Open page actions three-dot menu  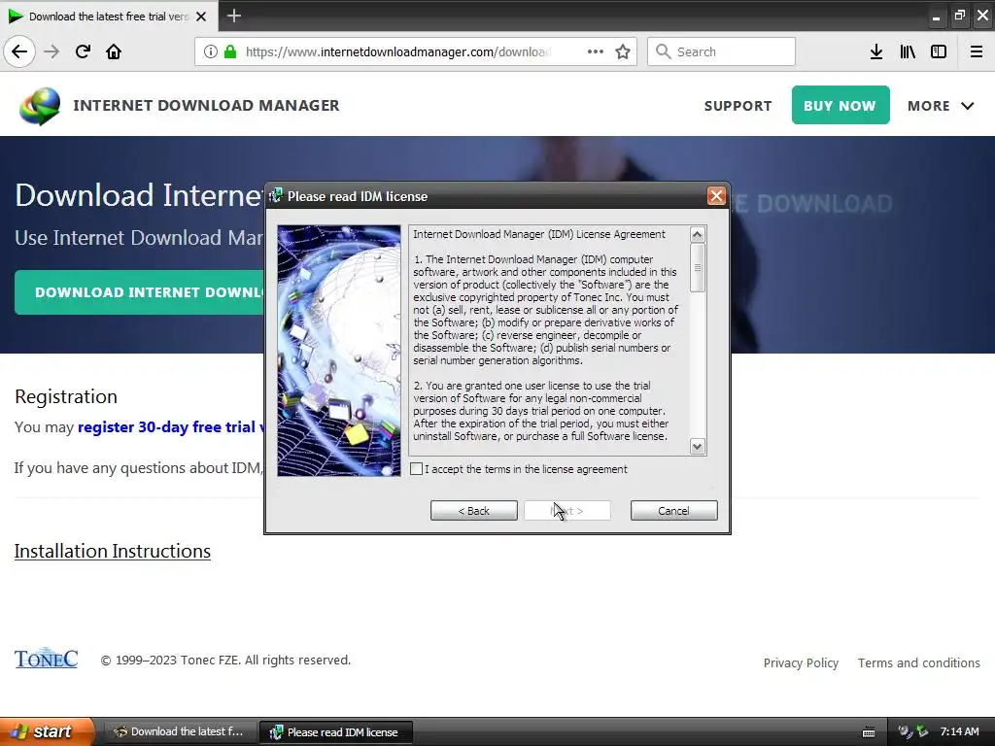click(596, 51)
